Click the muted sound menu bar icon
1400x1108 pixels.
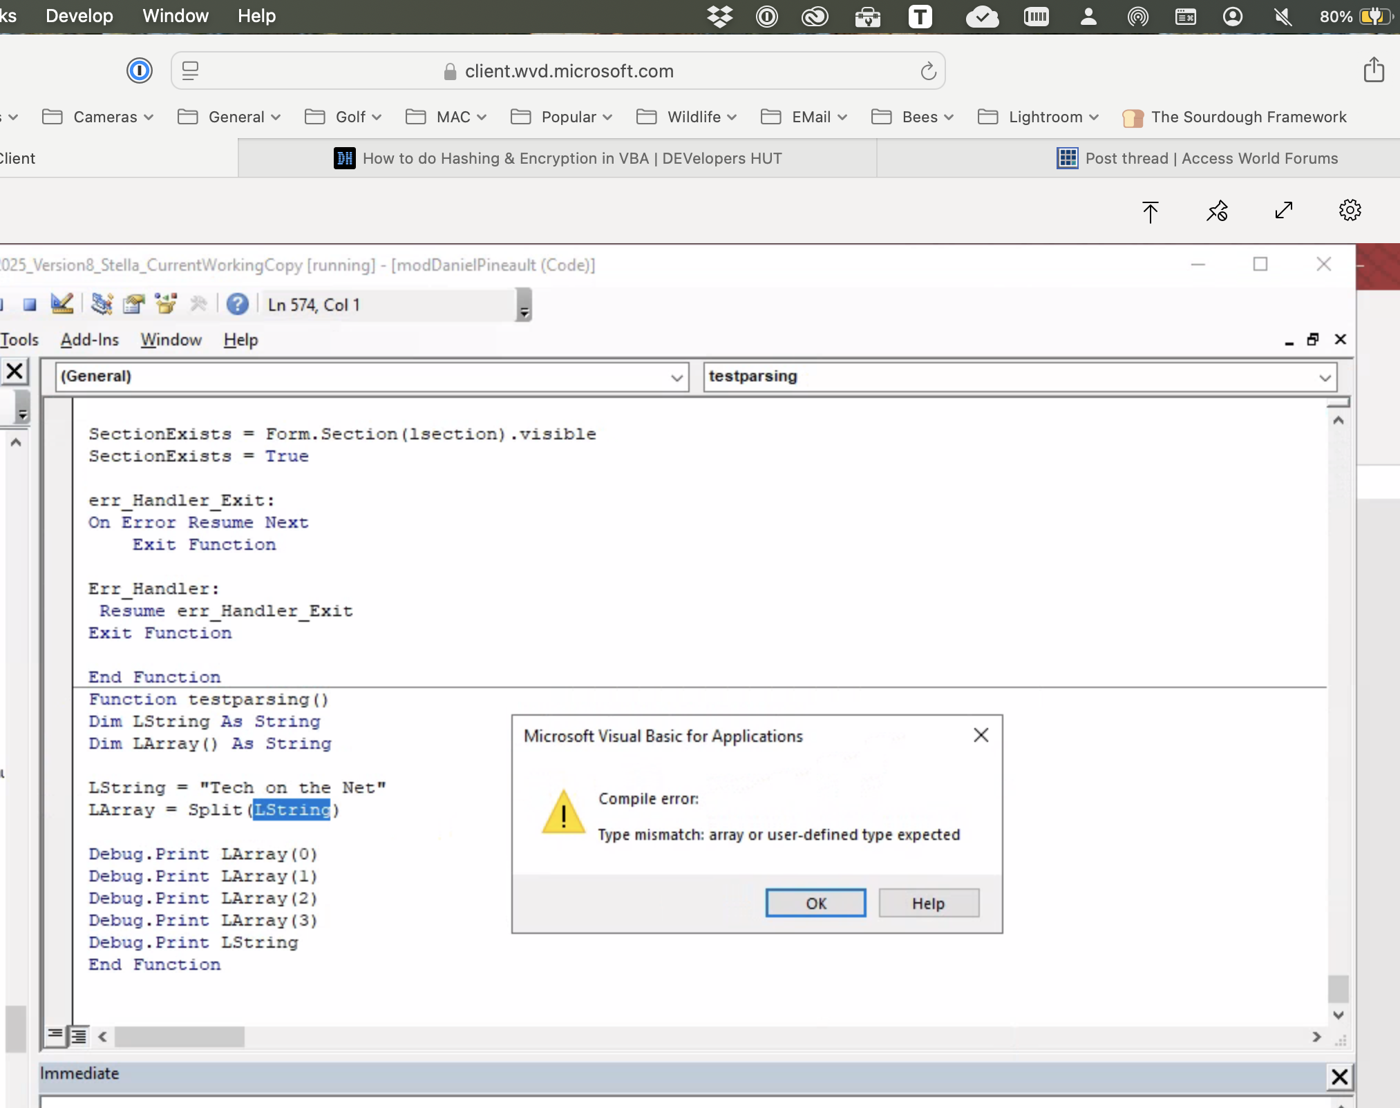click(x=1283, y=16)
